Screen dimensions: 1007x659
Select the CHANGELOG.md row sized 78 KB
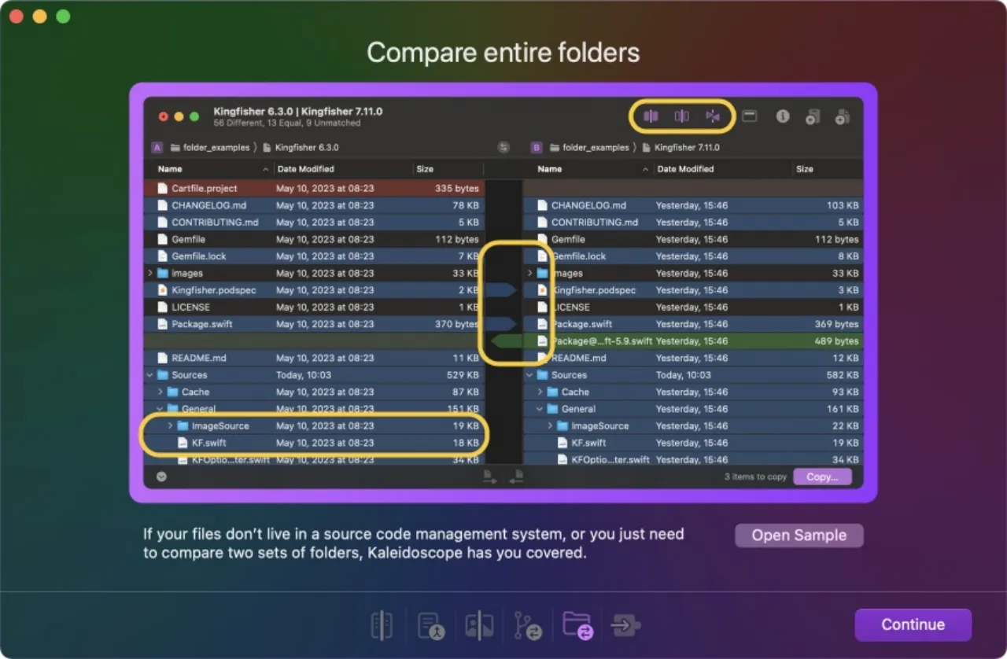point(314,205)
